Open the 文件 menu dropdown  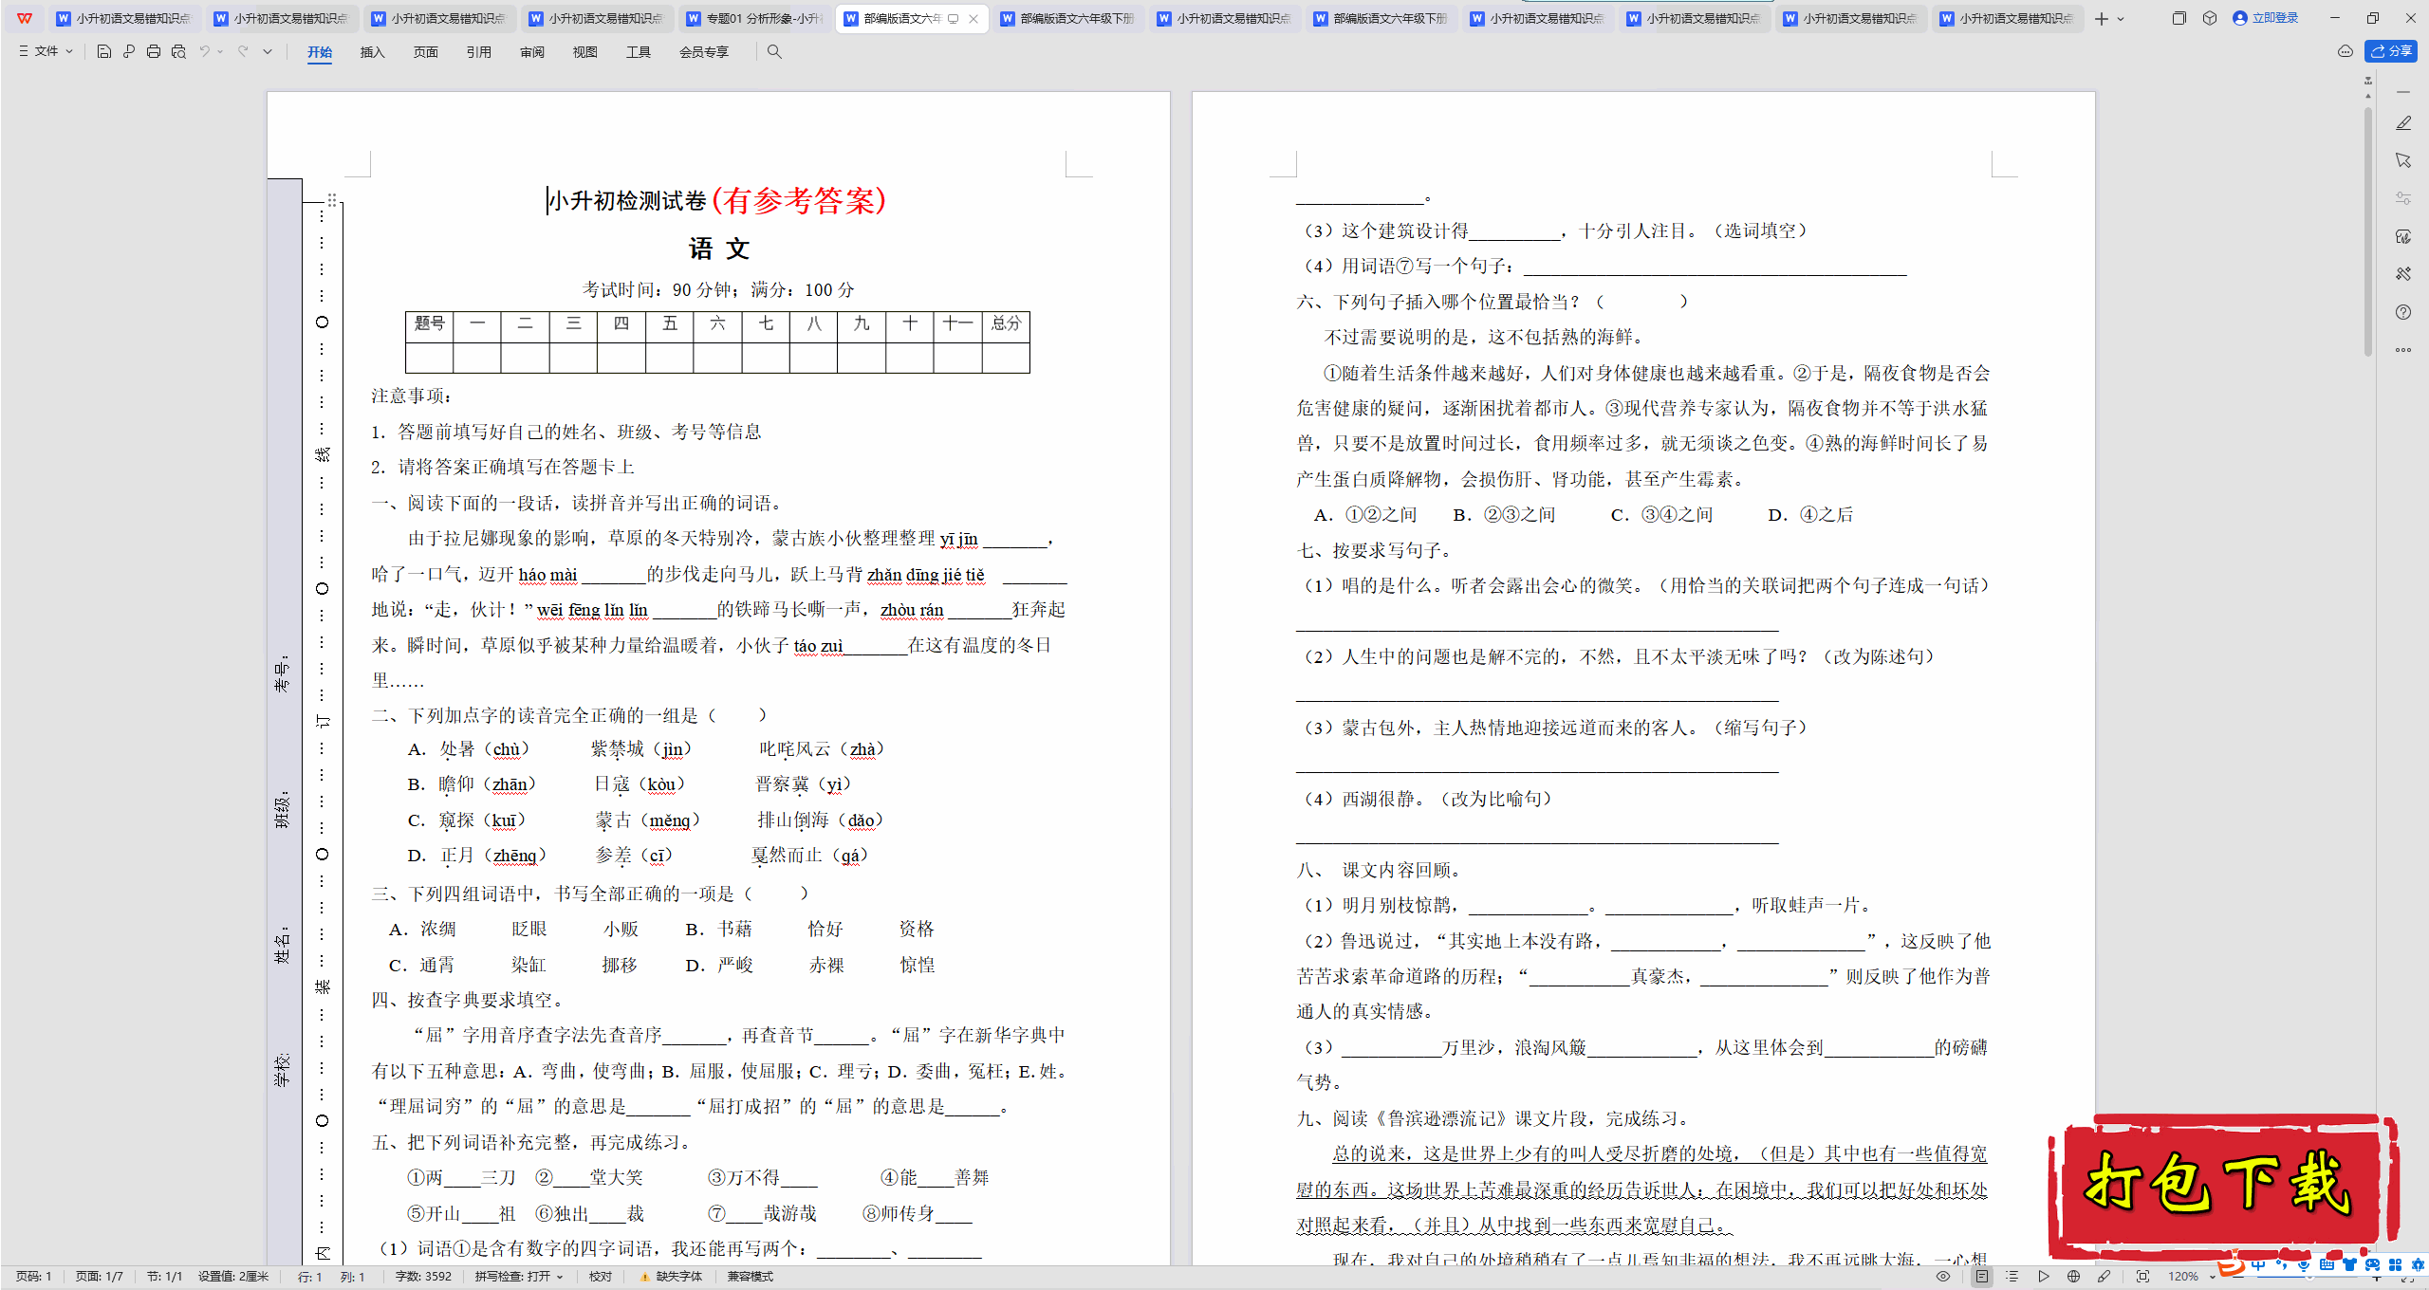click(x=46, y=51)
